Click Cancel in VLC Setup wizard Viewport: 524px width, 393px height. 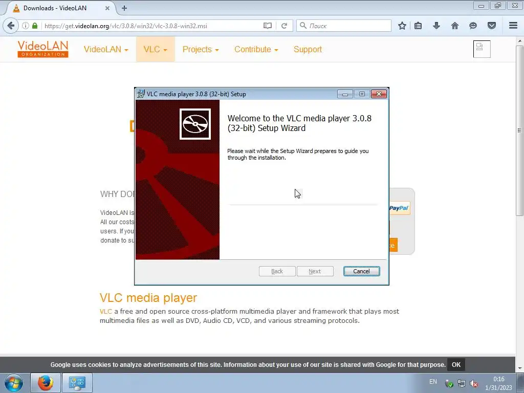(362, 271)
